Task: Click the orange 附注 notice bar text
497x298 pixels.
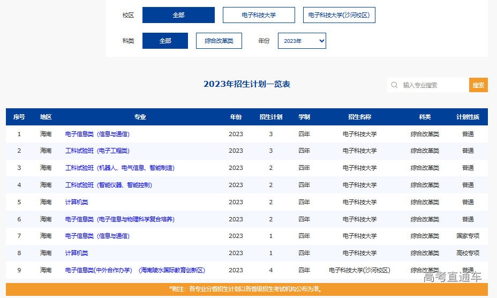Action: [246, 289]
